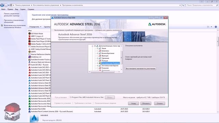Image resolution: width=219 pixels, height=123 pixels.
Task: Enable the Польша checkbox
Action: [x=98, y=61]
